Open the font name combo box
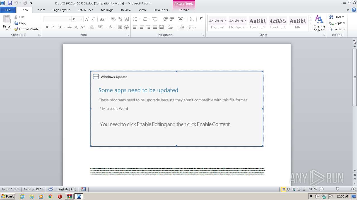 [x=57, y=19]
